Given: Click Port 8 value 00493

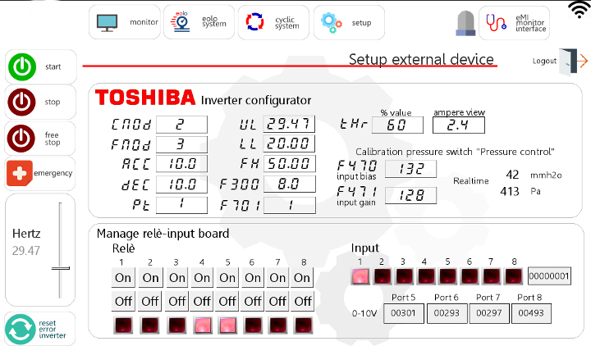Looking at the screenshot, I should (531, 313).
